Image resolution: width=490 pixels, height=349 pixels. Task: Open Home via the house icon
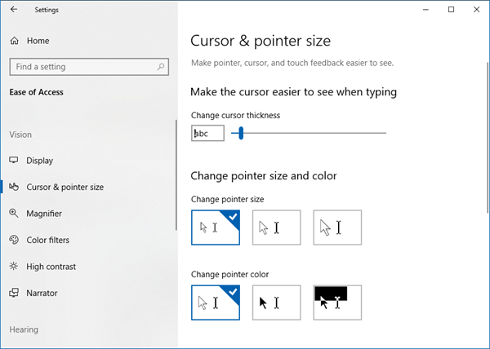(15, 41)
